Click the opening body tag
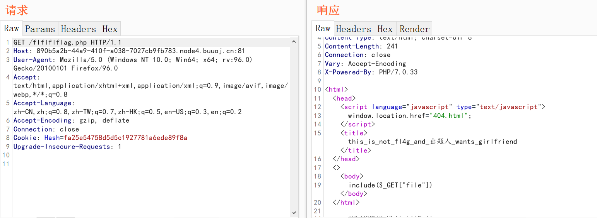 point(352,176)
